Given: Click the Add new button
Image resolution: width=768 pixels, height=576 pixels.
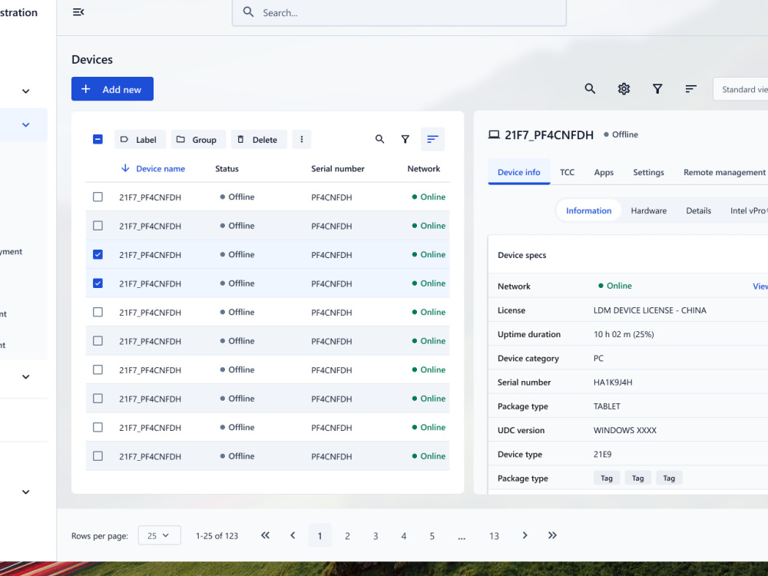Looking at the screenshot, I should click(112, 89).
